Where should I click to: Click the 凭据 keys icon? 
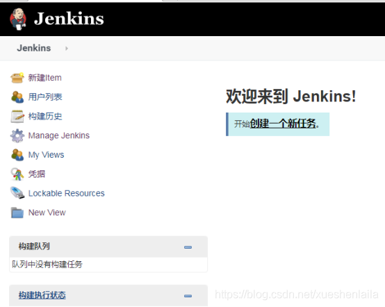tap(17, 174)
